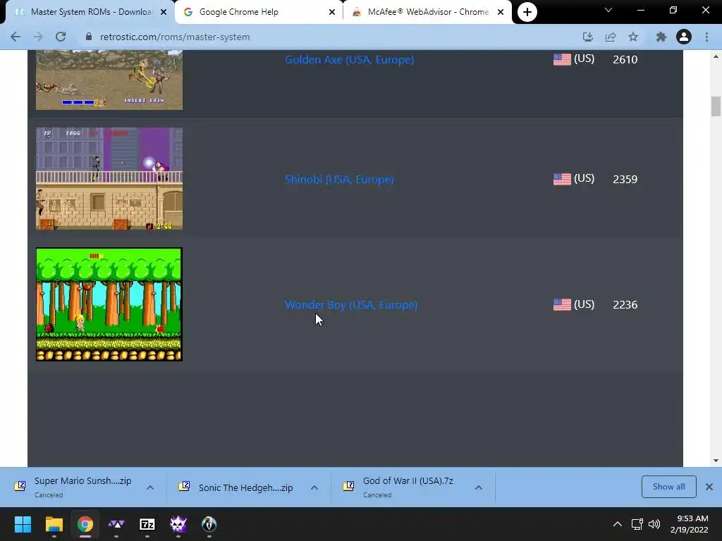Click the Golden Axe screenshot thumbnail
Image resolution: width=722 pixels, height=541 pixels.
109,80
